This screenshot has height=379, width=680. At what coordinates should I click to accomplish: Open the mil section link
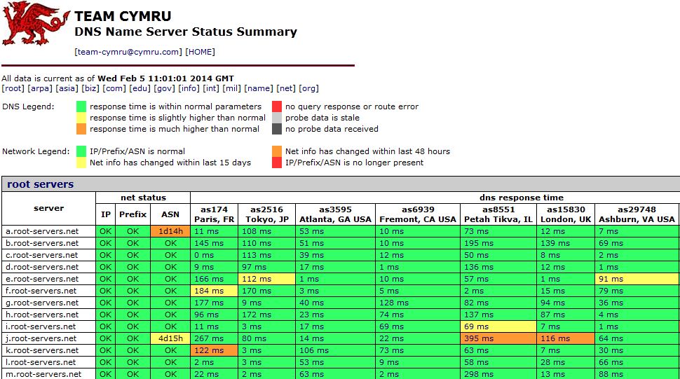(x=231, y=88)
